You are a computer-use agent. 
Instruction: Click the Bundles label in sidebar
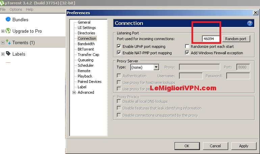pyautogui.click(x=20, y=20)
